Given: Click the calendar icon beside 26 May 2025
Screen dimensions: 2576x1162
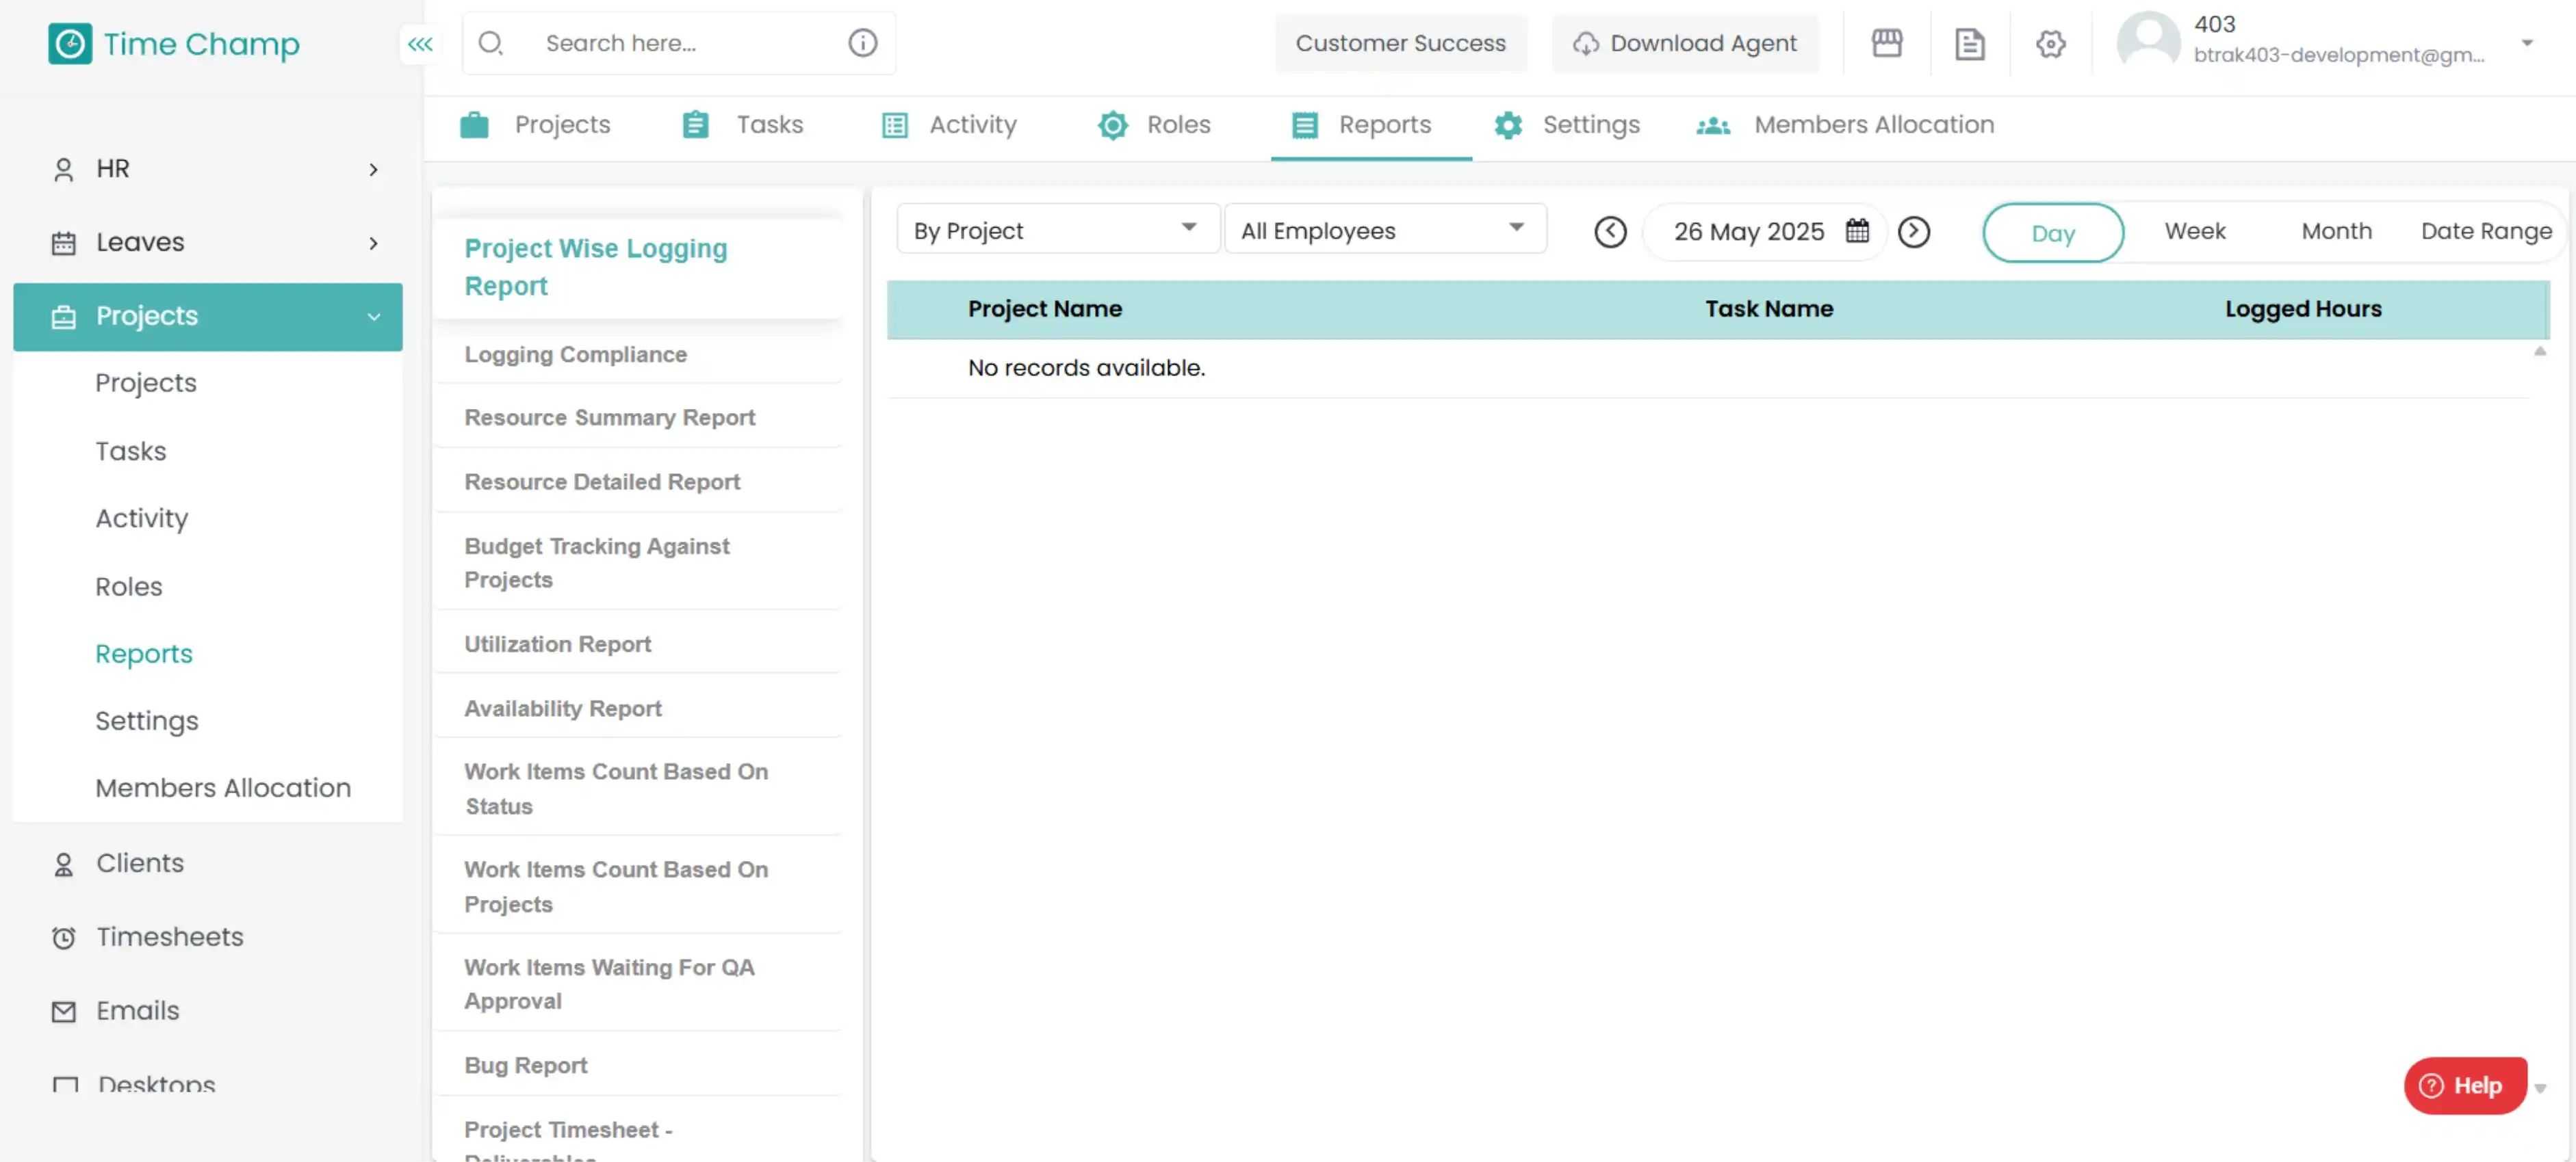Looking at the screenshot, I should click(x=1855, y=230).
